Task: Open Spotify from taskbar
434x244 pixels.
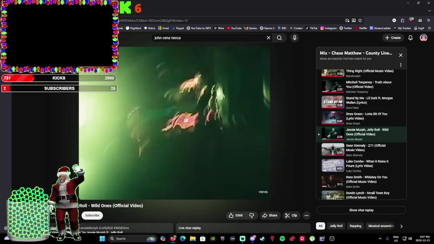Action: tap(282, 239)
